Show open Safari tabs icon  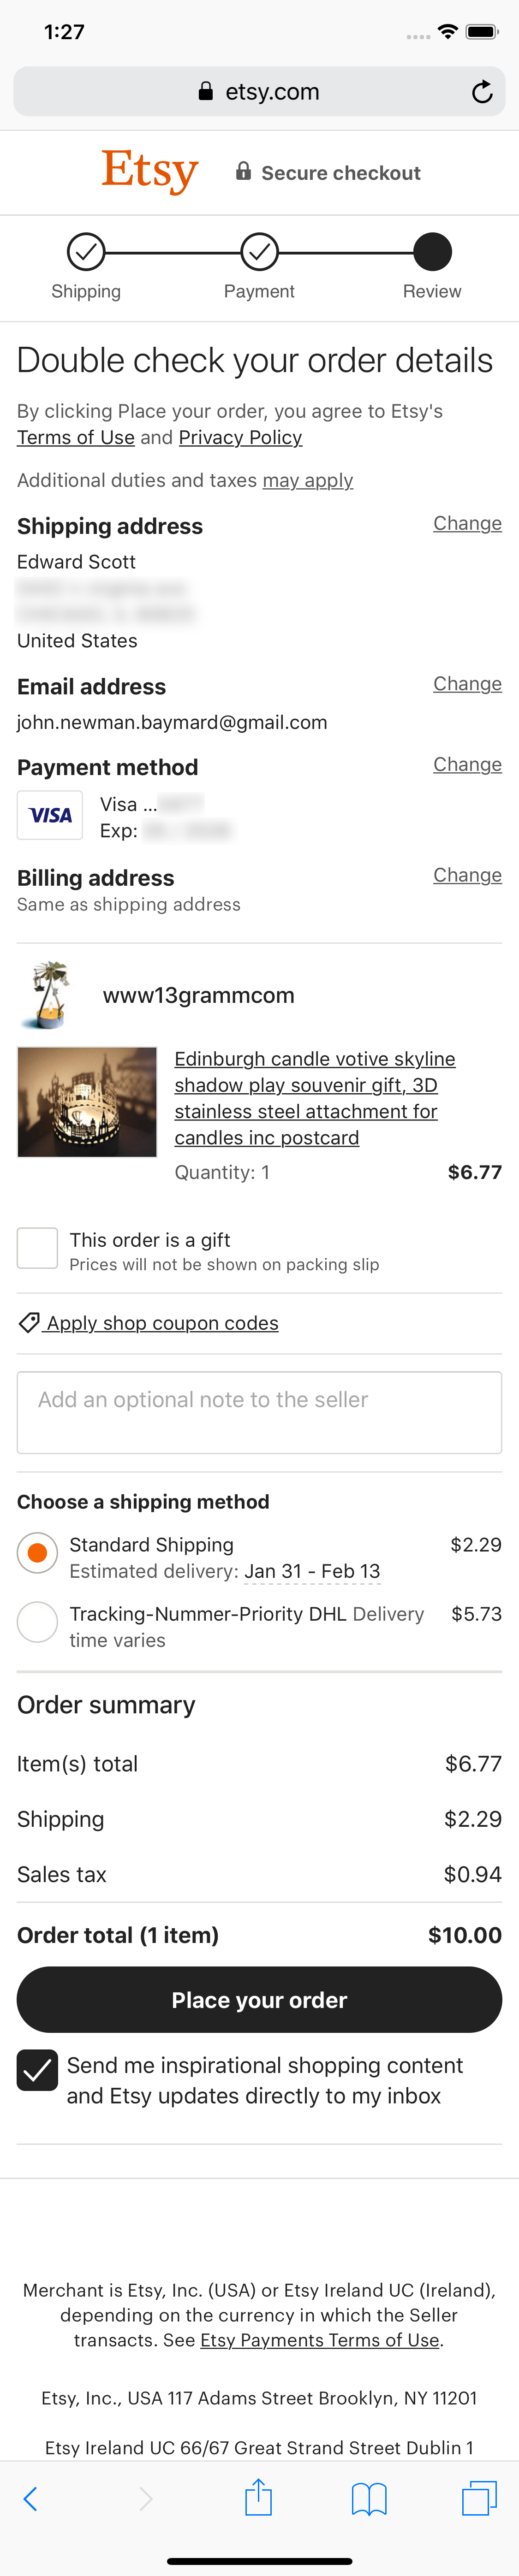479,2498
